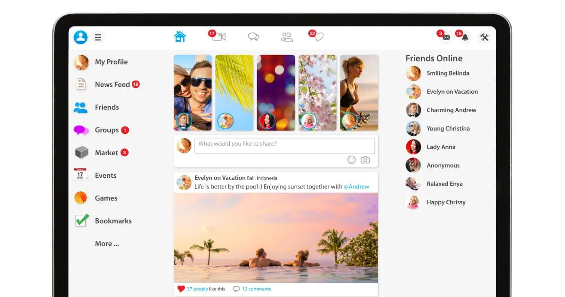Viewport: 565px width, 297px height.
Task: Expand the More ... sidebar options
Action: pos(107,244)
